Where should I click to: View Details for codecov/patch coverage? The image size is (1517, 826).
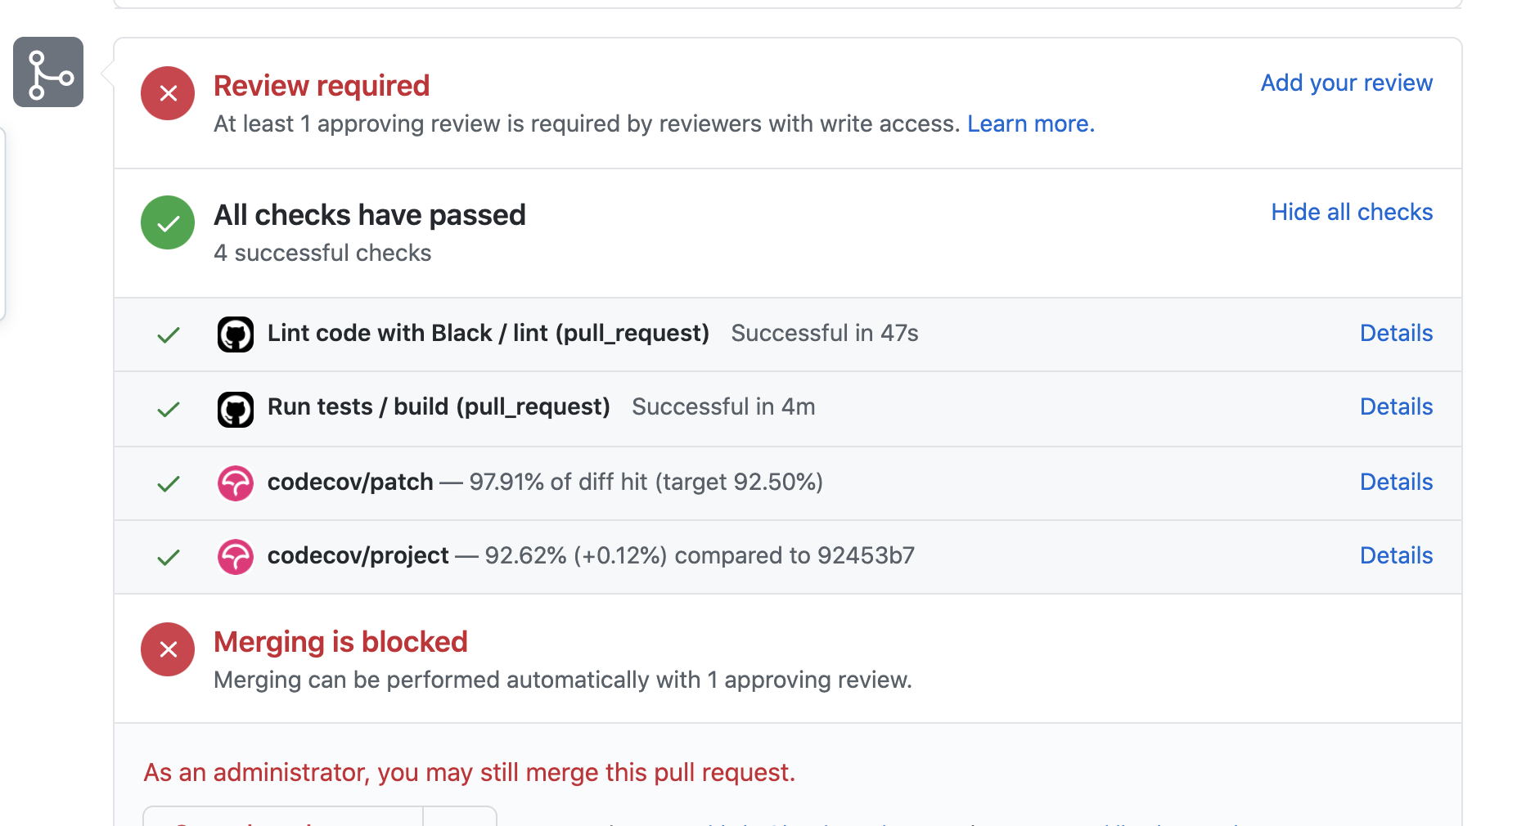tap(1396, 482)
